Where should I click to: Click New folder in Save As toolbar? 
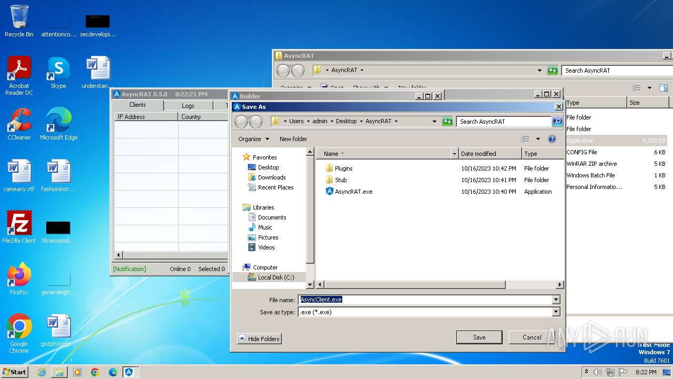pyautogui.click(x=293, y=139)
